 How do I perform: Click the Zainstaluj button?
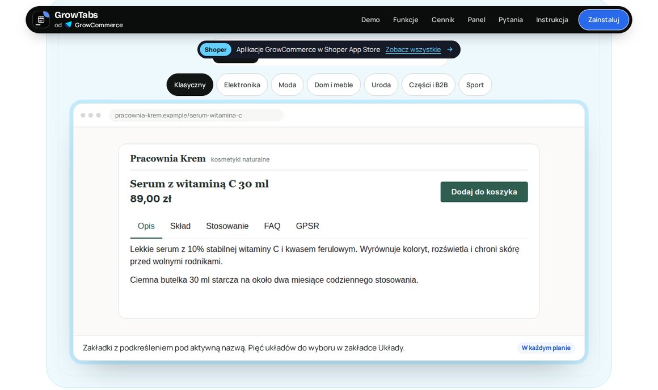click(604, 20)
